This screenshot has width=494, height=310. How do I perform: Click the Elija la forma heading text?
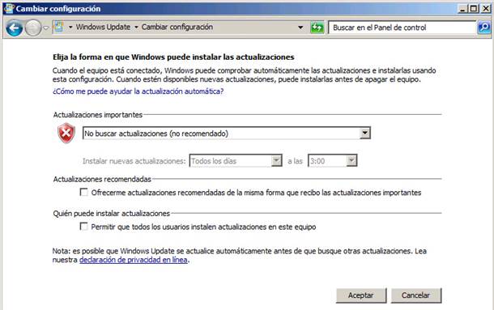(x=173, y=57)
